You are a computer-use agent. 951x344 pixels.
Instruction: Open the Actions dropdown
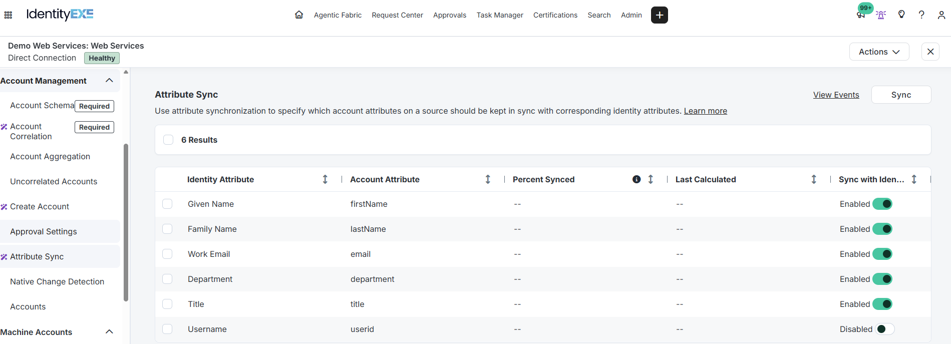click(879, 52)
